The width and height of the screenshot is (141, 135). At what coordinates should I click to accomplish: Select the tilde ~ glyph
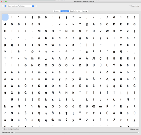100,45
